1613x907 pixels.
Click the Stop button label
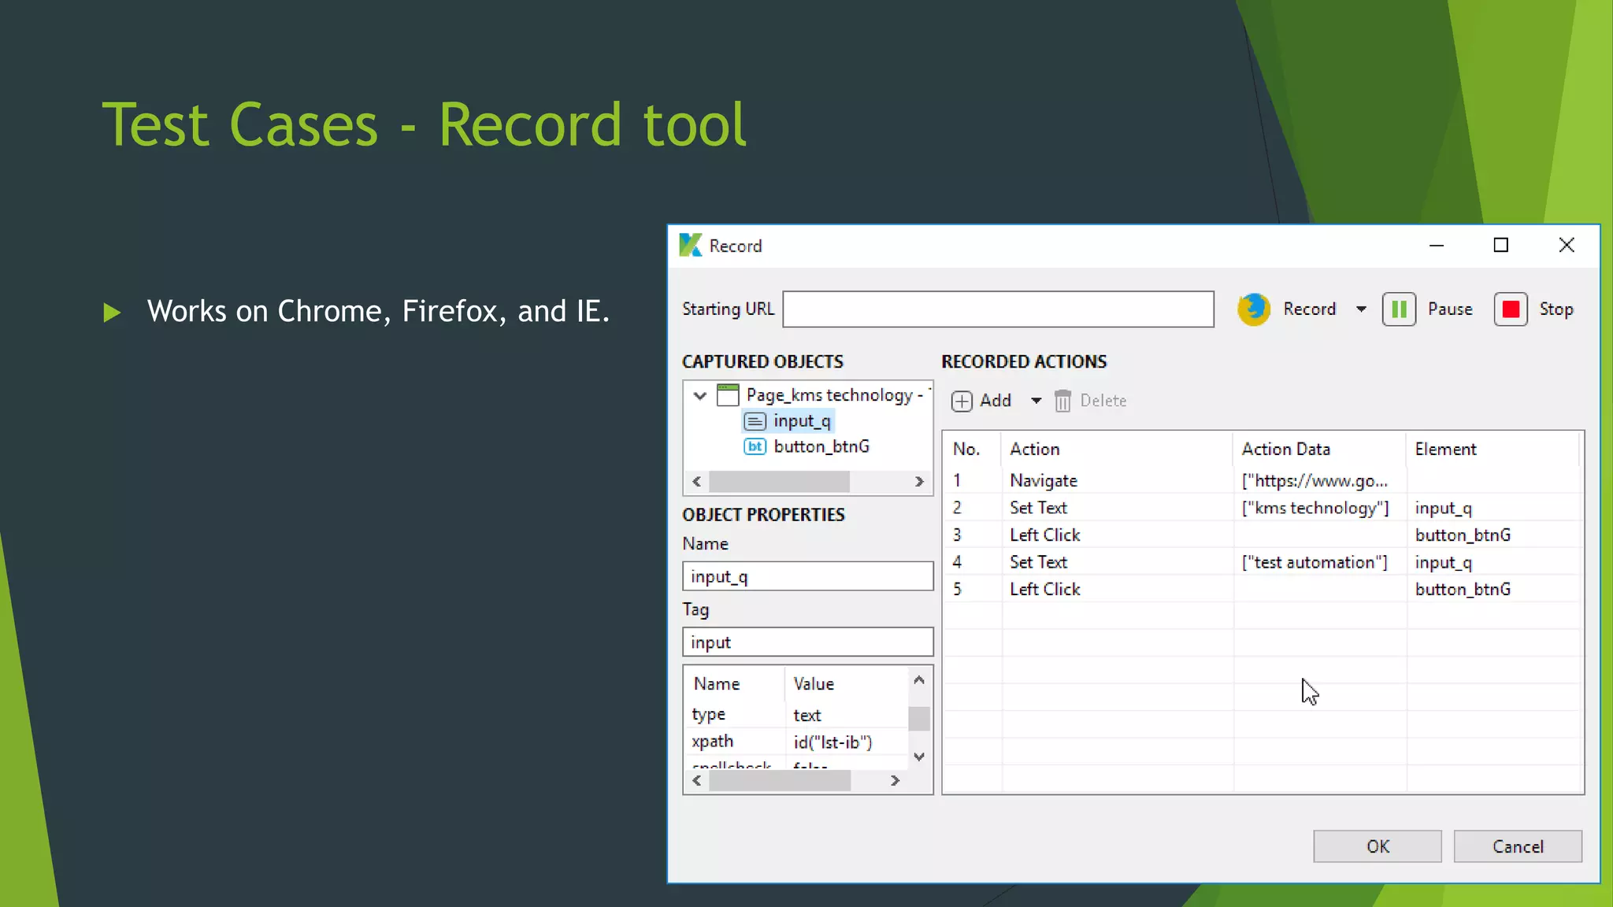[1556, 309]
